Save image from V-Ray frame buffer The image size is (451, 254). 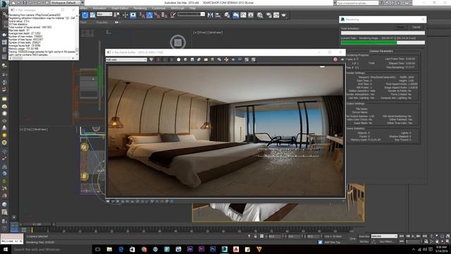(192, 59)
